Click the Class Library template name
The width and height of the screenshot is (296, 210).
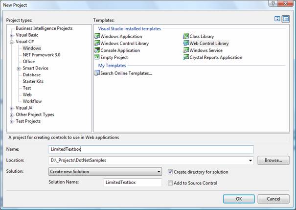point(202,36)
